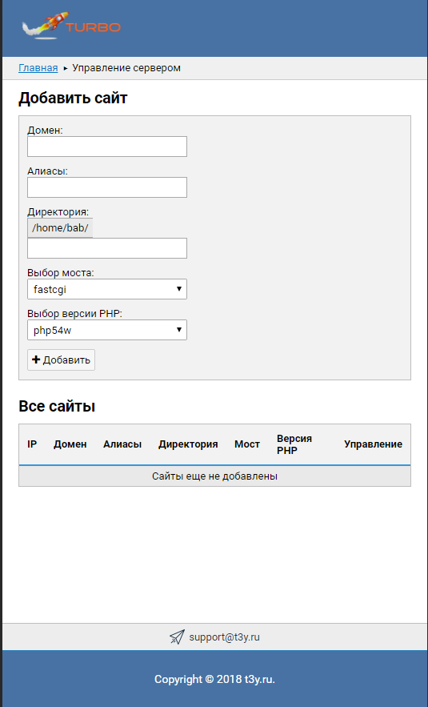Viewport: 428px width, 707px height.
Task: Open the Главная breadcrumb link
Action: [x=38, y=68]
